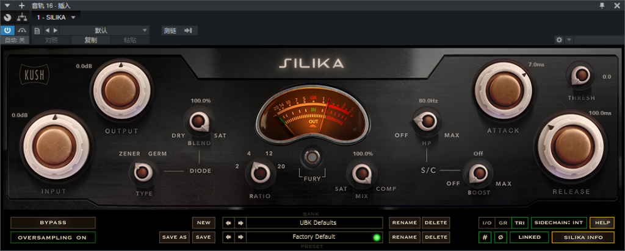Click the green preset indicator light
Viewport: 625px width, 251px height.
(376, 238)
